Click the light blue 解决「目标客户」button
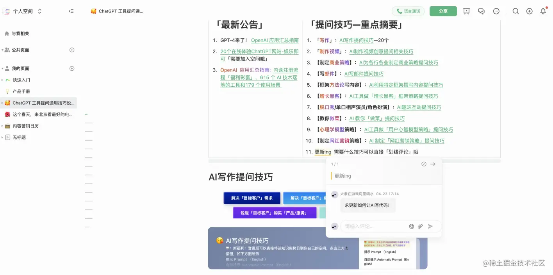Viewport: 553px width, 275px height. (305, 198)
